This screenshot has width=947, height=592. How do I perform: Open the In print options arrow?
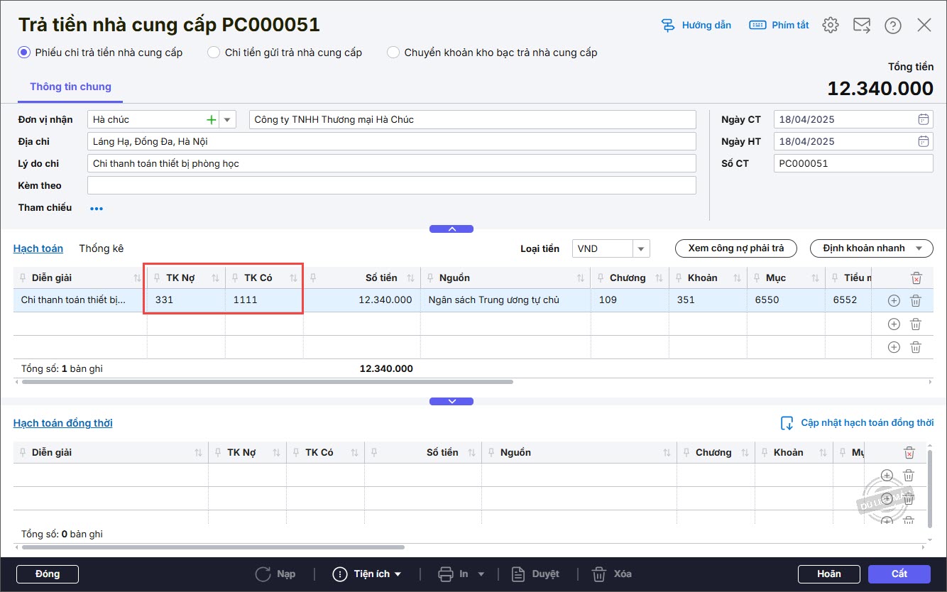click(481, 574)
